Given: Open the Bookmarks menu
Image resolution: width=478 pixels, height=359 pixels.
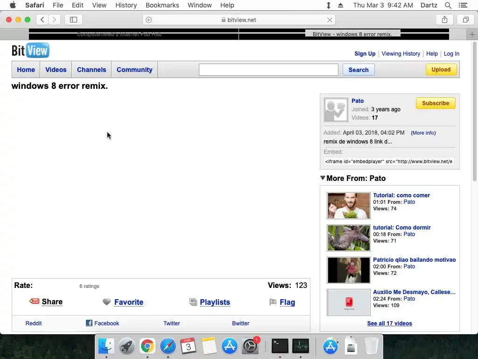Looking at the screenshot, I should click(x=162, y=5).
